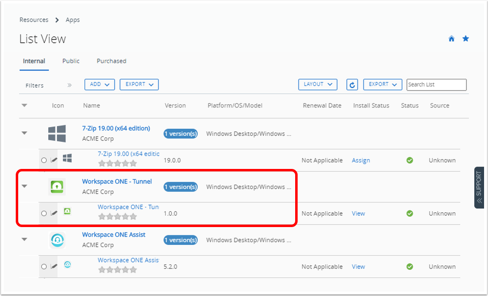Click the Search List input field

pyautogui.click(x=436, y=85)
